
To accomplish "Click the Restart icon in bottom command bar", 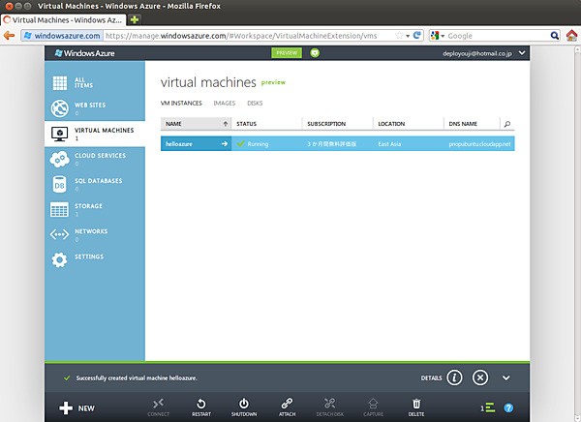I will tap(200, 404).
